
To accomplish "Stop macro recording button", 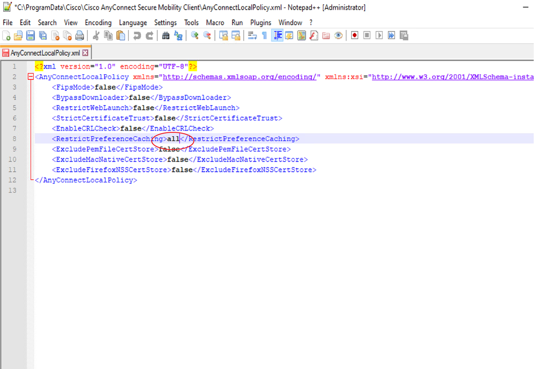I will click(x=367, y=35).
